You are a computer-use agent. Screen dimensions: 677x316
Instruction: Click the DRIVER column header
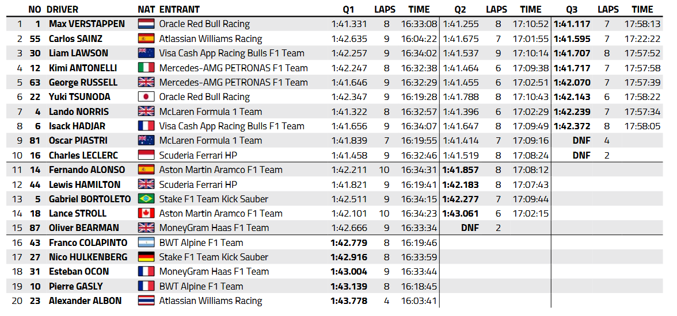[62, 9]
